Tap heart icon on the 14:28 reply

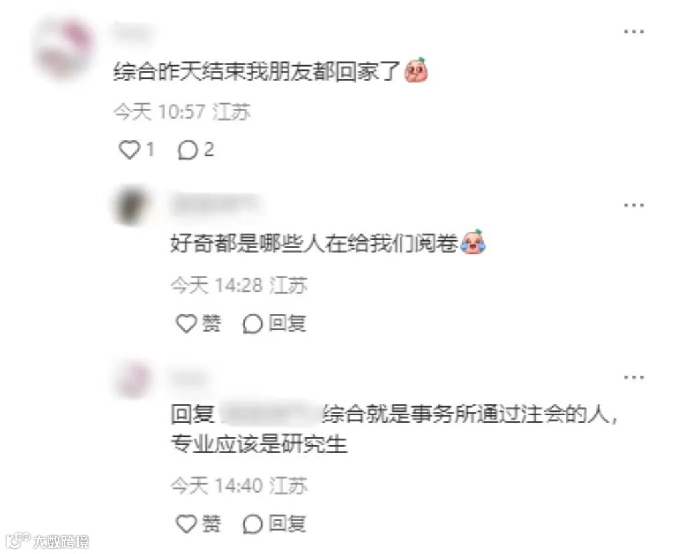point(187,324)
